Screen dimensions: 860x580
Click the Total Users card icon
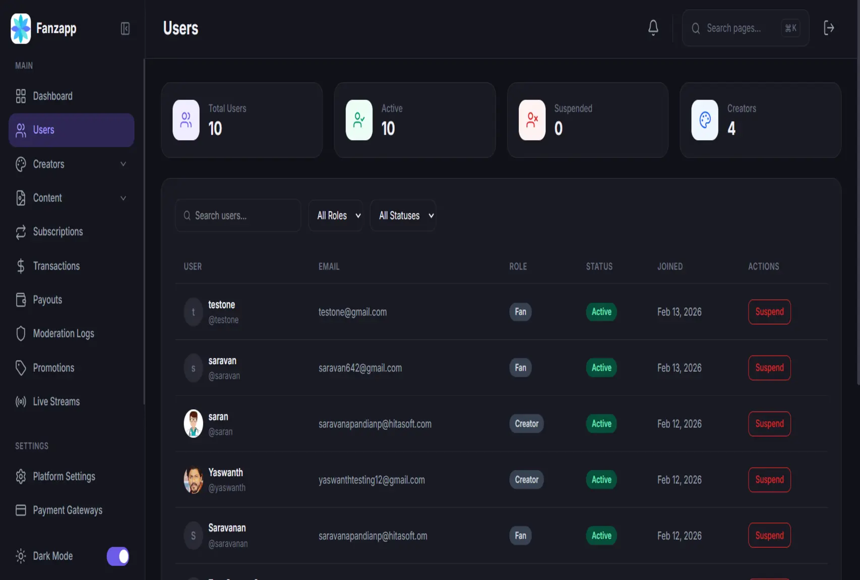[x=186, y=120]
